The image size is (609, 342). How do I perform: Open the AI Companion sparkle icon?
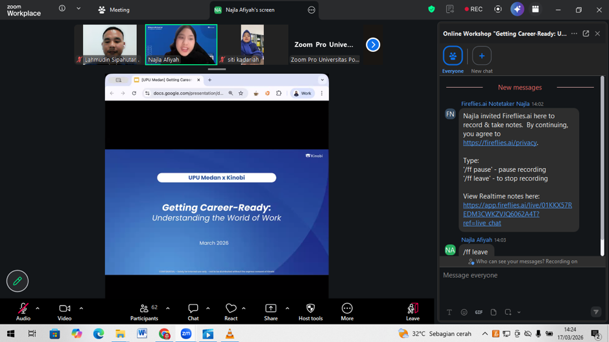[517, 9]
